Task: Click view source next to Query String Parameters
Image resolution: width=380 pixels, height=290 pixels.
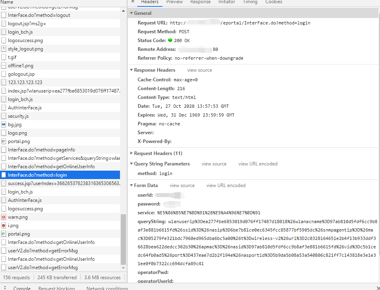Action: [214, 164]
